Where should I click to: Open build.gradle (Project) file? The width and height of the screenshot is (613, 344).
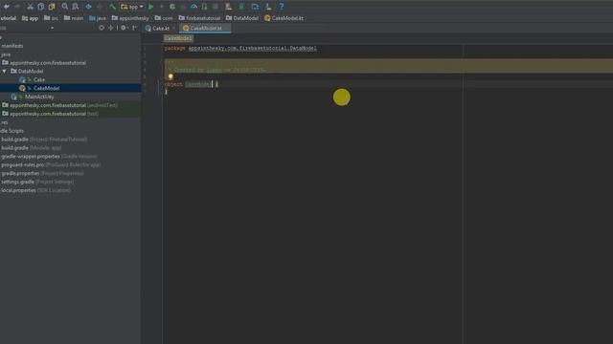pyautogui.click(x=44, y=140)
